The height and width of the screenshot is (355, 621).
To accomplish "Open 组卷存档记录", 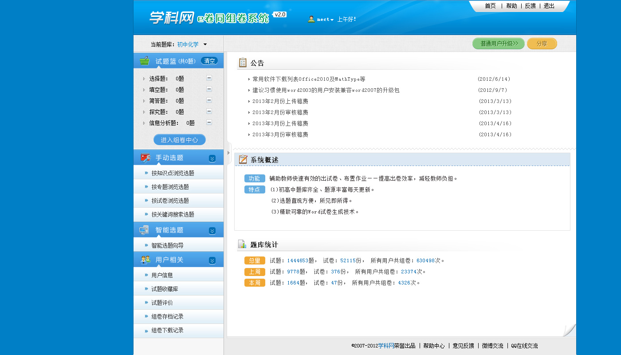I will click(167, 316).
